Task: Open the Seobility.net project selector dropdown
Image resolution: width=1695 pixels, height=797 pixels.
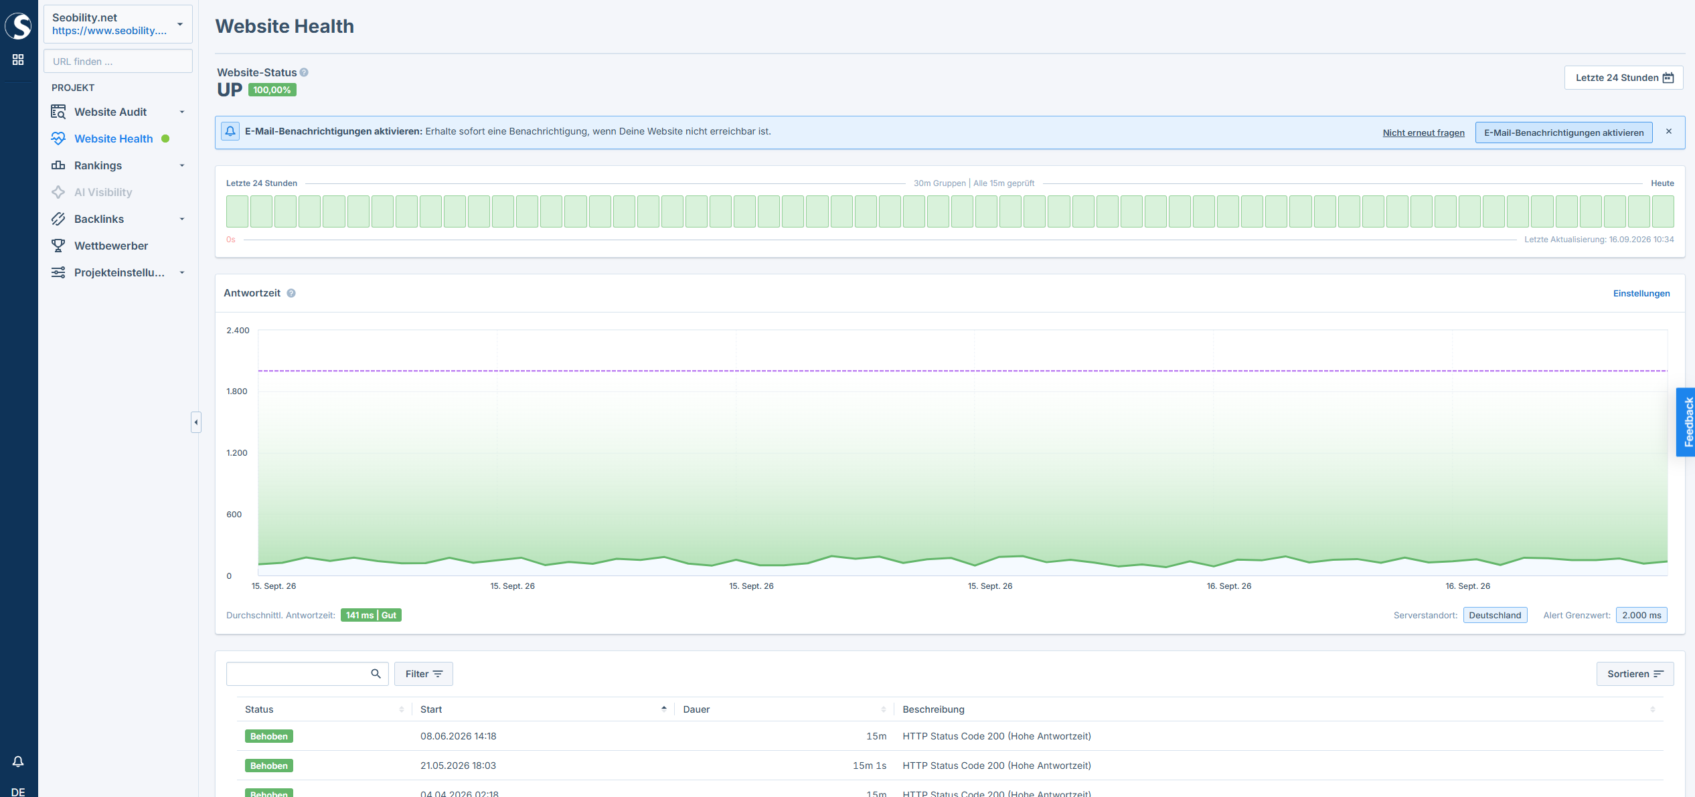Action: (x=118, y=24)
